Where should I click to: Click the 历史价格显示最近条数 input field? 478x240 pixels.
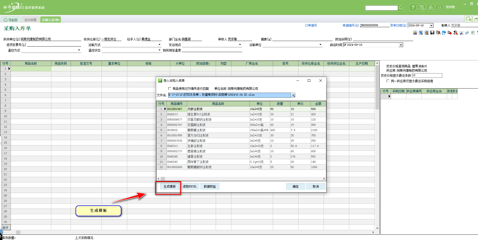427,75
